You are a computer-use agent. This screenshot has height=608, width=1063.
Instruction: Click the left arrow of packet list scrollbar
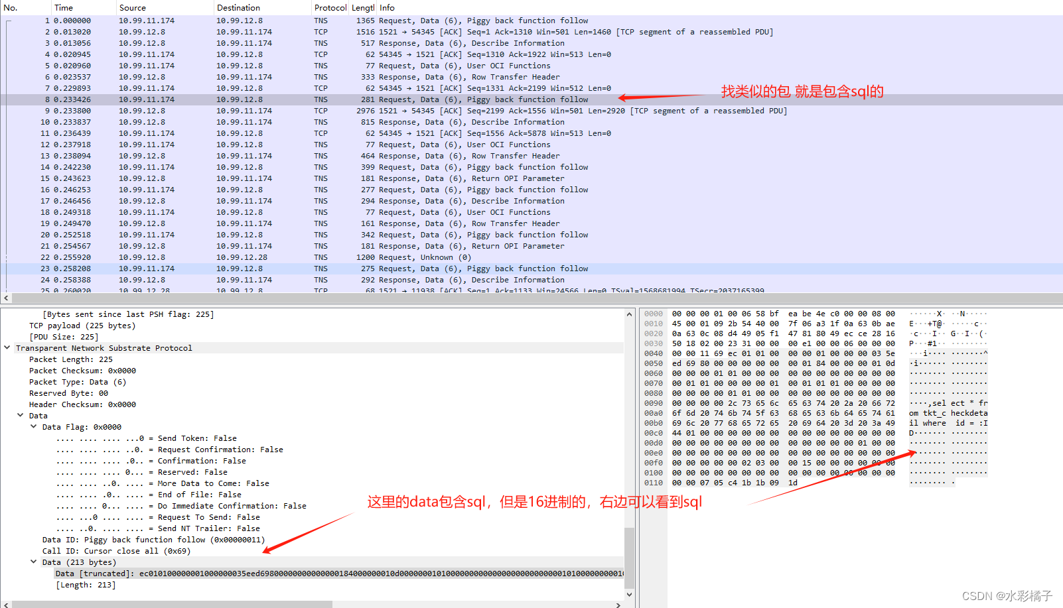pyautogui.click(x=6, y=298)
